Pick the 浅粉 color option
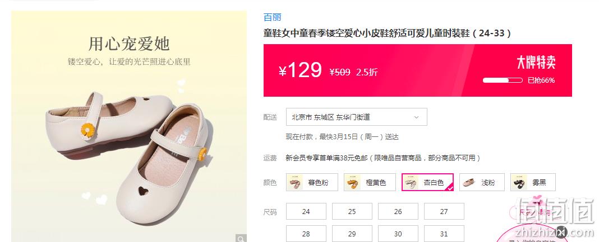Screen dimensions: 599x242 [x=482, y=182]
